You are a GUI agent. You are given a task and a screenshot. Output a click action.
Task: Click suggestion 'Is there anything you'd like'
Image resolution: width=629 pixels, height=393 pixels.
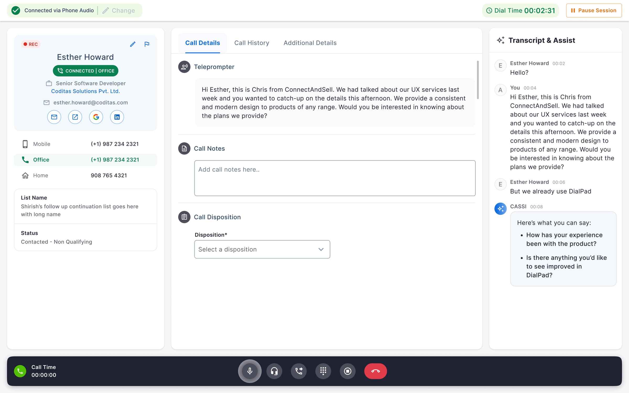[566, 266]
